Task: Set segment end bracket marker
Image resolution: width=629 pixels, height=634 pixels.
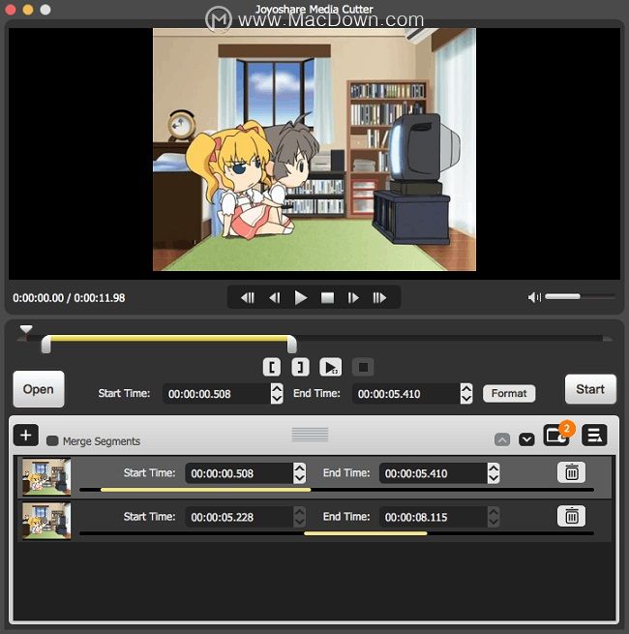Action: coord(300,367)
